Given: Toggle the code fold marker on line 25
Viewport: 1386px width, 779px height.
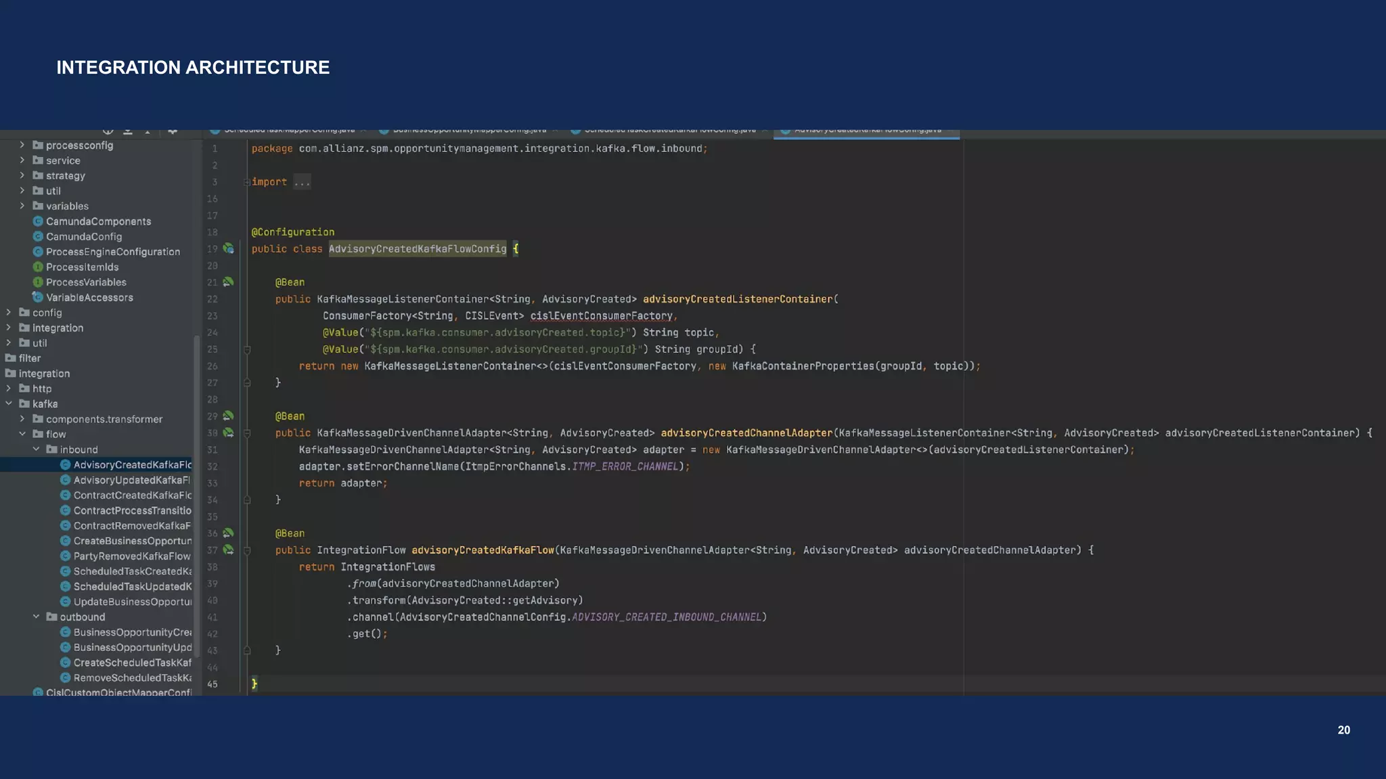Looking at the screenshot, I should pos(247,350).
